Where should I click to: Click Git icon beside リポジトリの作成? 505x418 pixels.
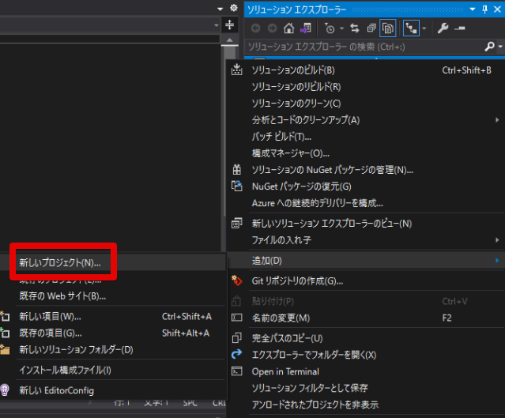(x=237, y=281)
